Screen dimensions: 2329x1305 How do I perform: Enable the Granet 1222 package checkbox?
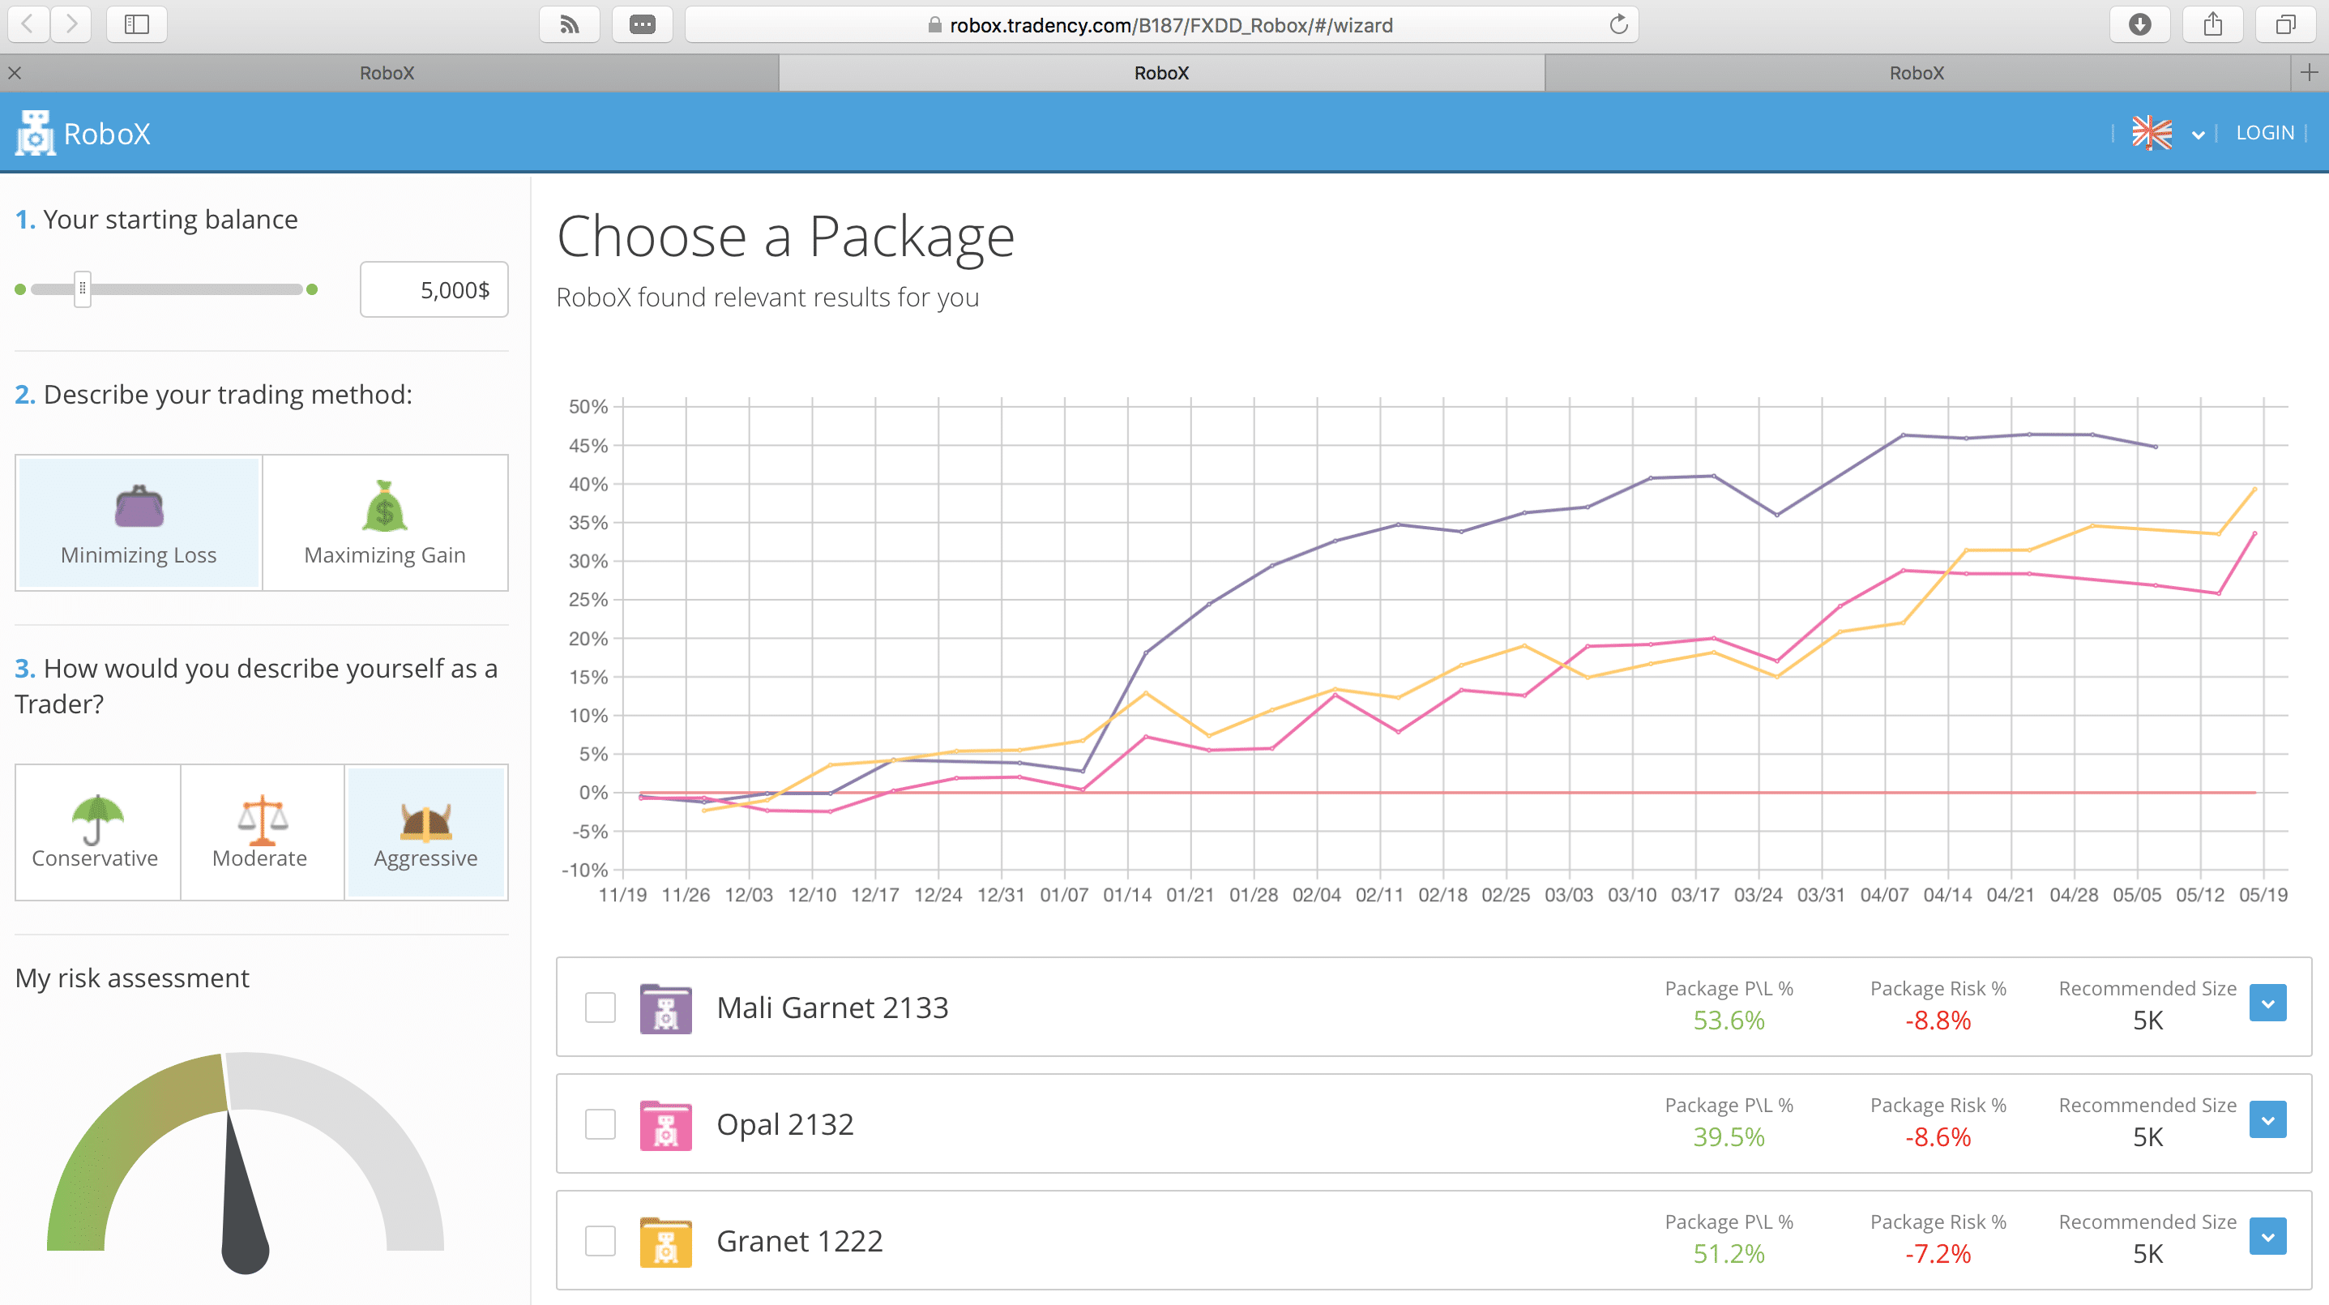[600, 1241]
